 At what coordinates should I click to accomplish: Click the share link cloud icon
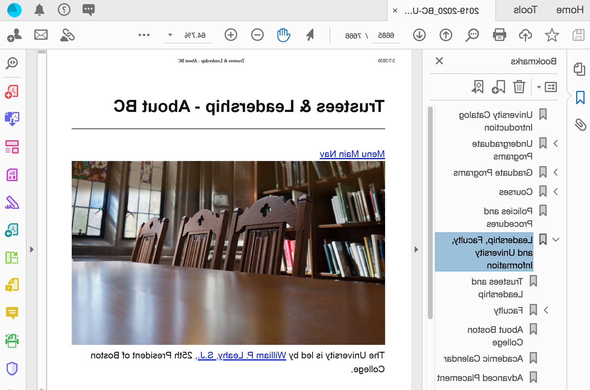point(67,35)
